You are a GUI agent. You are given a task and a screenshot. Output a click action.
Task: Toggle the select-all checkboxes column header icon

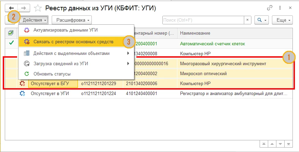point(11,33)
